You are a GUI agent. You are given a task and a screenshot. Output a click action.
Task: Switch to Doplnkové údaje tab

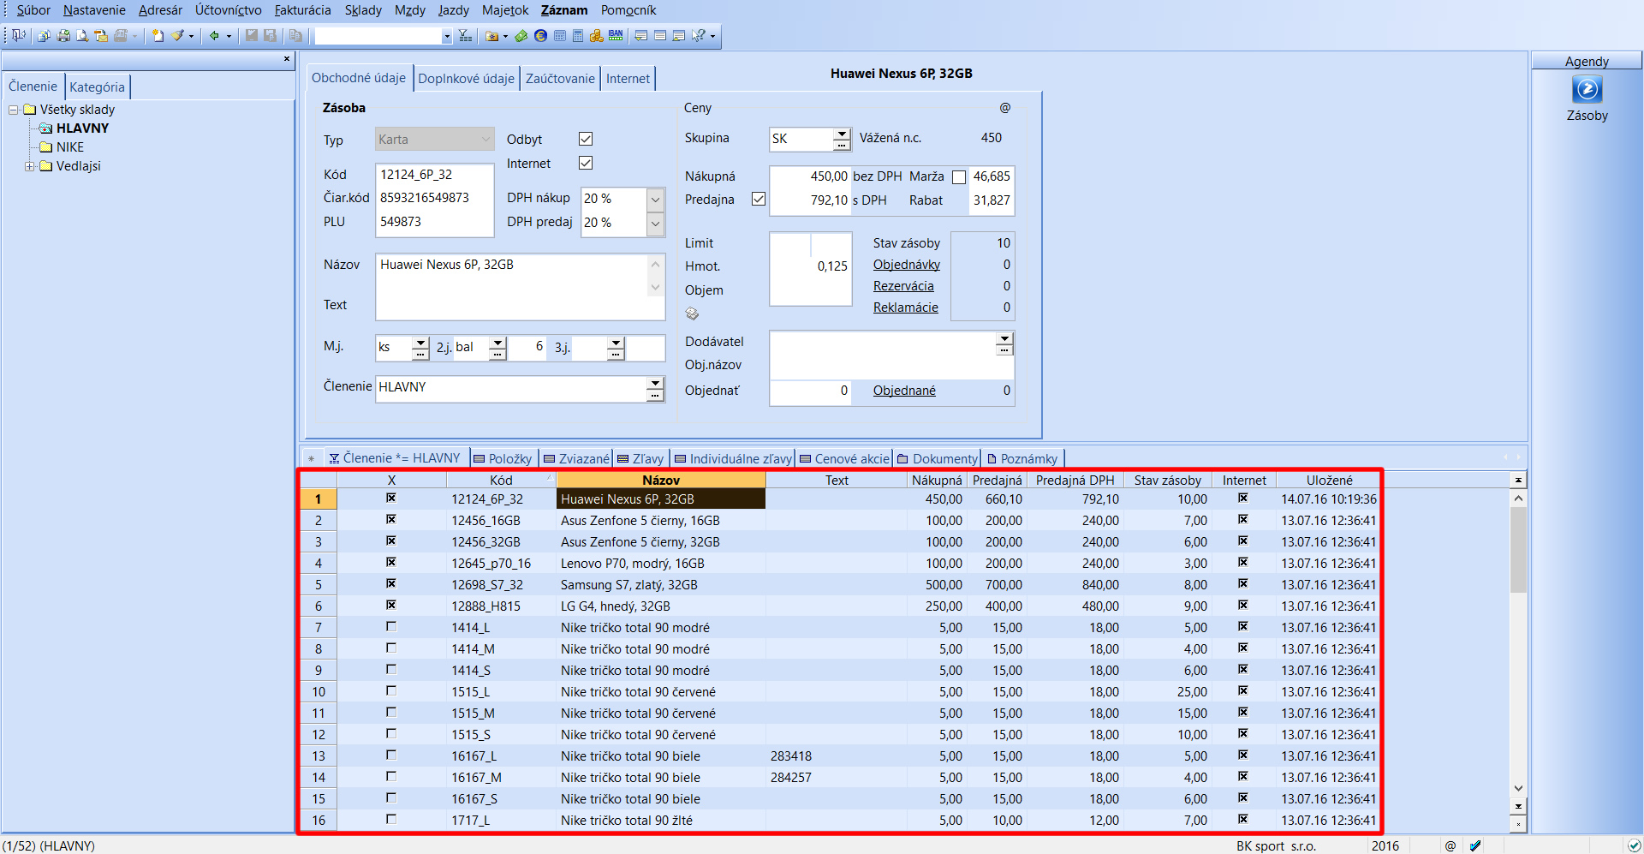pos(467,78)
